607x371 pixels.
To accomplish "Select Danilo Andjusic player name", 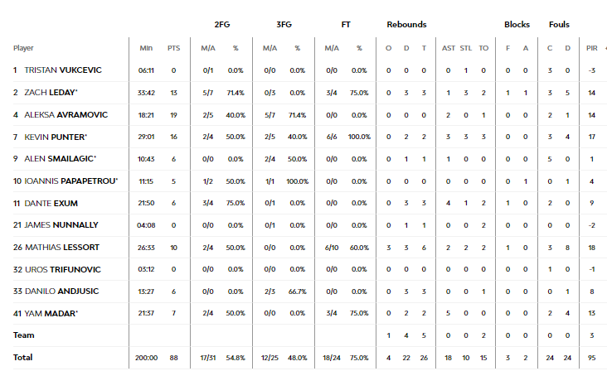I will coord(61,291).
